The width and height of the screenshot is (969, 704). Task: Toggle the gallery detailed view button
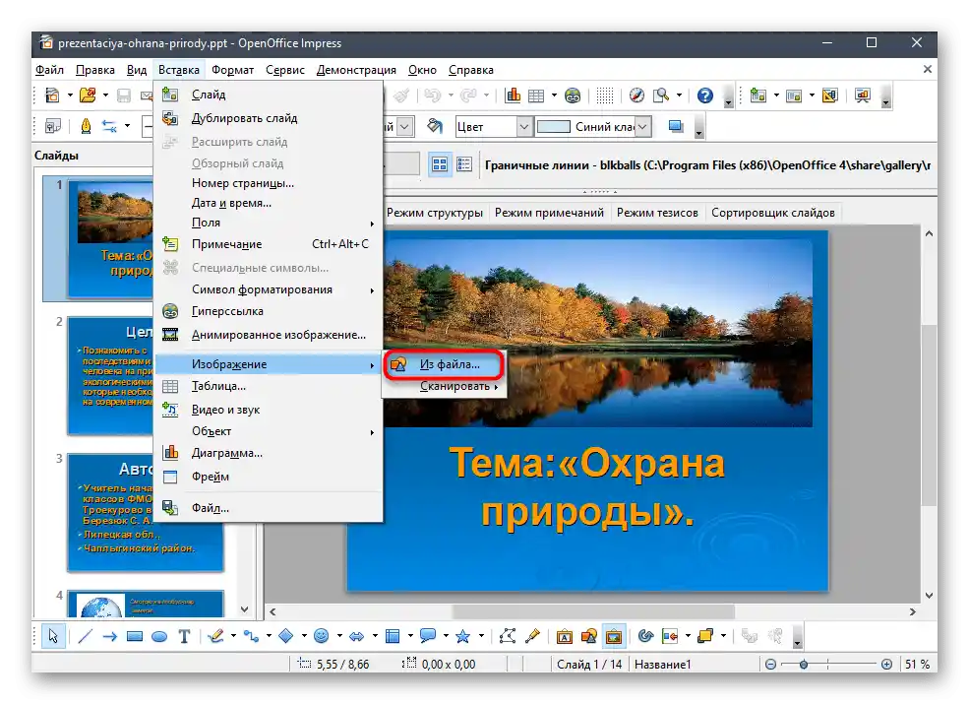click(463, 165)
